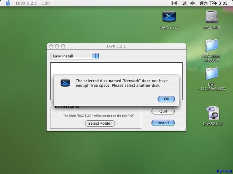Select the DivX 5.2.1 desktop disk icon
233x174 pixels.
pyautogui.click(x=169, y=17)
